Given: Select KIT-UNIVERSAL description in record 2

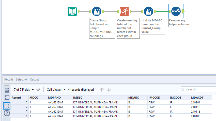Looking at the screenshot, I should click(x=100, y=107).
